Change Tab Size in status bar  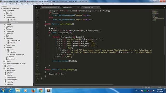pos(148,87)
